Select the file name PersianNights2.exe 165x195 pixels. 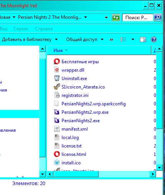81,121
